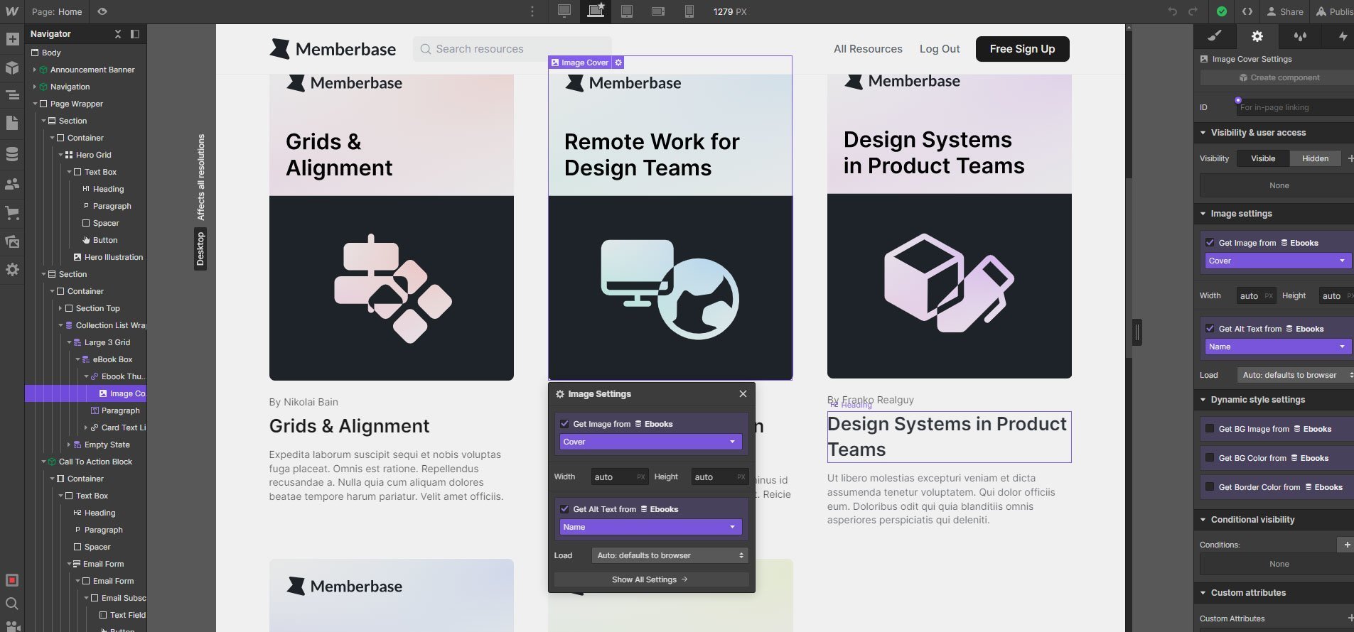This screenshot has width=1354, height=632.
Task: Collapse Dynamic style settings section
Action: pyautogui.click(x=1203, y=400)
